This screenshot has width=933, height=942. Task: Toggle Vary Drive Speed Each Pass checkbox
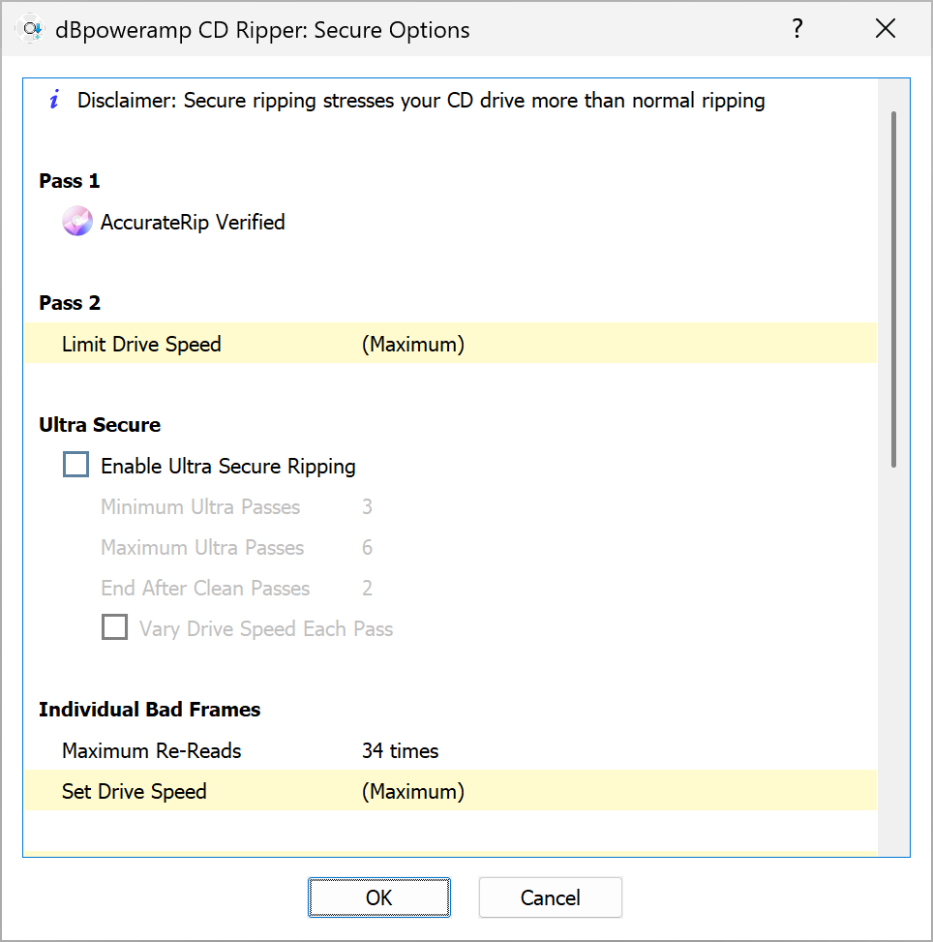click(115, 628)
